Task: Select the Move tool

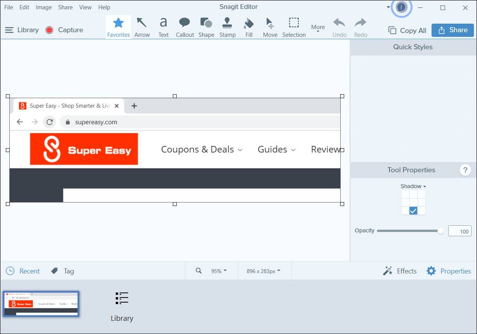Action: (x=270, y=27)
